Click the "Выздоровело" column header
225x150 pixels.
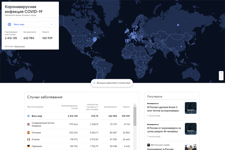click(x=110, y=107)
